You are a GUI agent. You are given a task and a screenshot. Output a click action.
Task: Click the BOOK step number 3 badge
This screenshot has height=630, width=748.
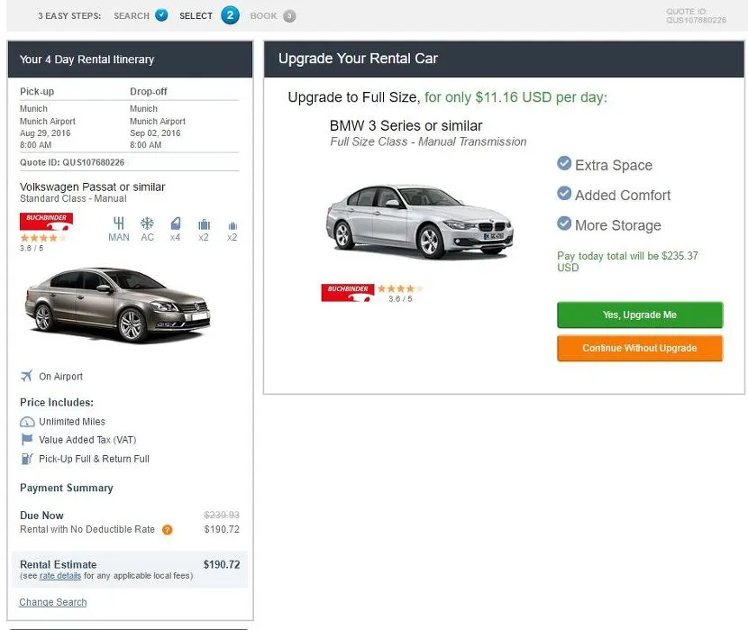289,15
